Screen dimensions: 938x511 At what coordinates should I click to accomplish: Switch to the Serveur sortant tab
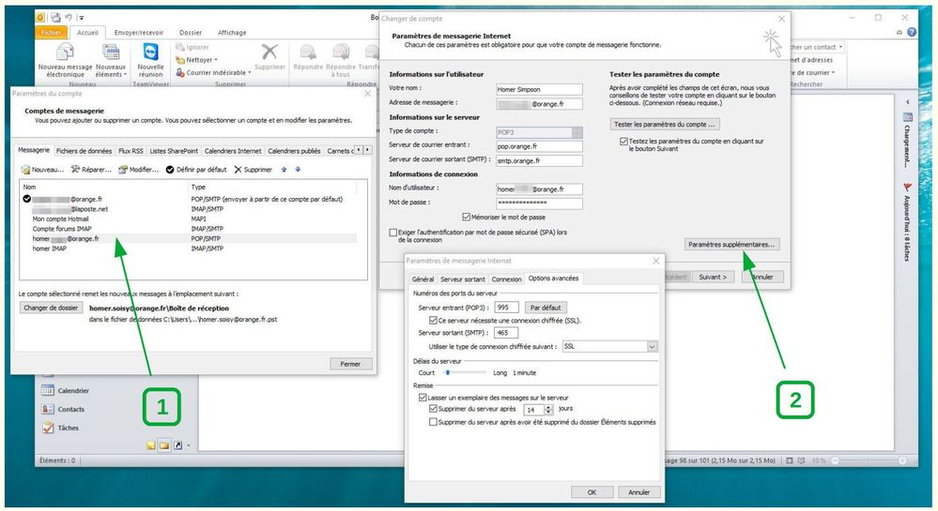pyautogui.click(x=463, y=278)
